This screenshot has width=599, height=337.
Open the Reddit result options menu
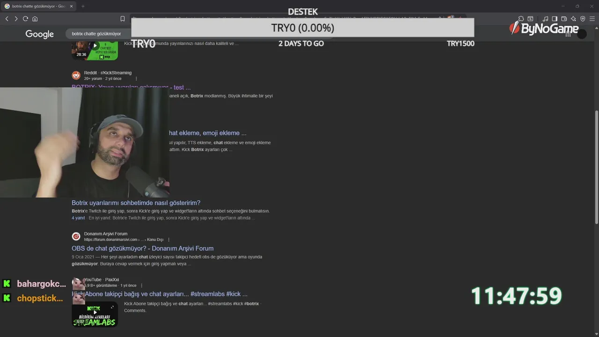click(137, 79)
